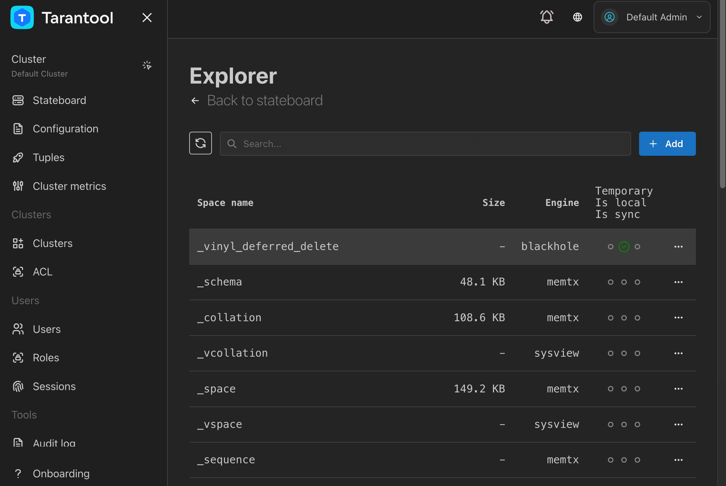
Task: Select the _schema space name
Action: coord(220,282)
